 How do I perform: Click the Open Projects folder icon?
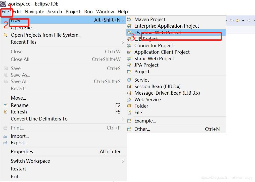click(x=6, y=35)
